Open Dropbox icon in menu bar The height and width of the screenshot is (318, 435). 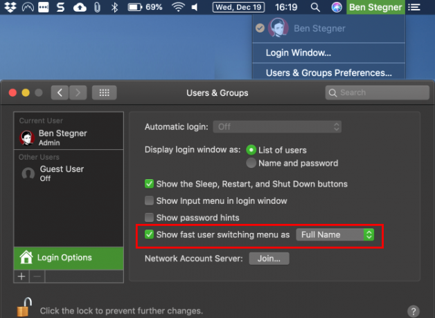click(10, 7)
